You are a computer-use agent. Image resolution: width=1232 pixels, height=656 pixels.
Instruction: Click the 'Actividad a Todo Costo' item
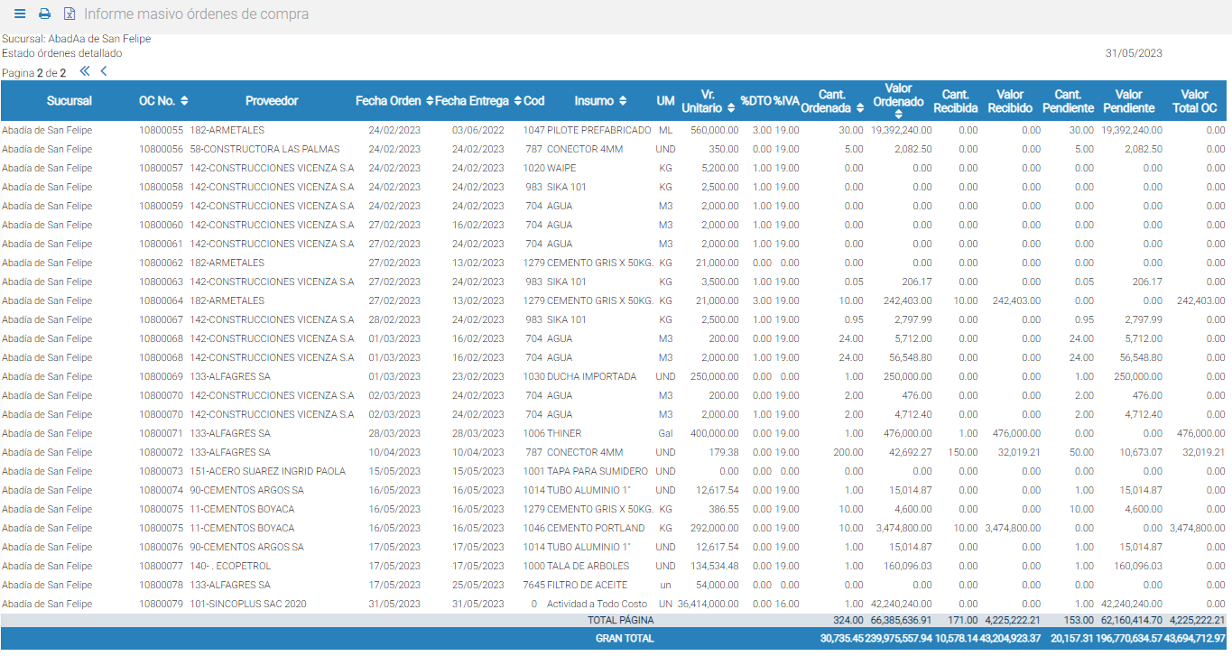coord(597,604)
